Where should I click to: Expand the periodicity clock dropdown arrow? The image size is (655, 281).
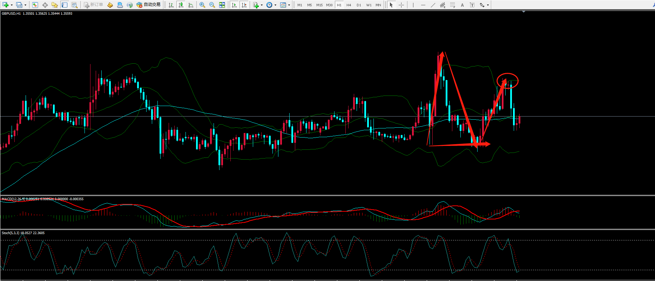[x=275, y=5]
